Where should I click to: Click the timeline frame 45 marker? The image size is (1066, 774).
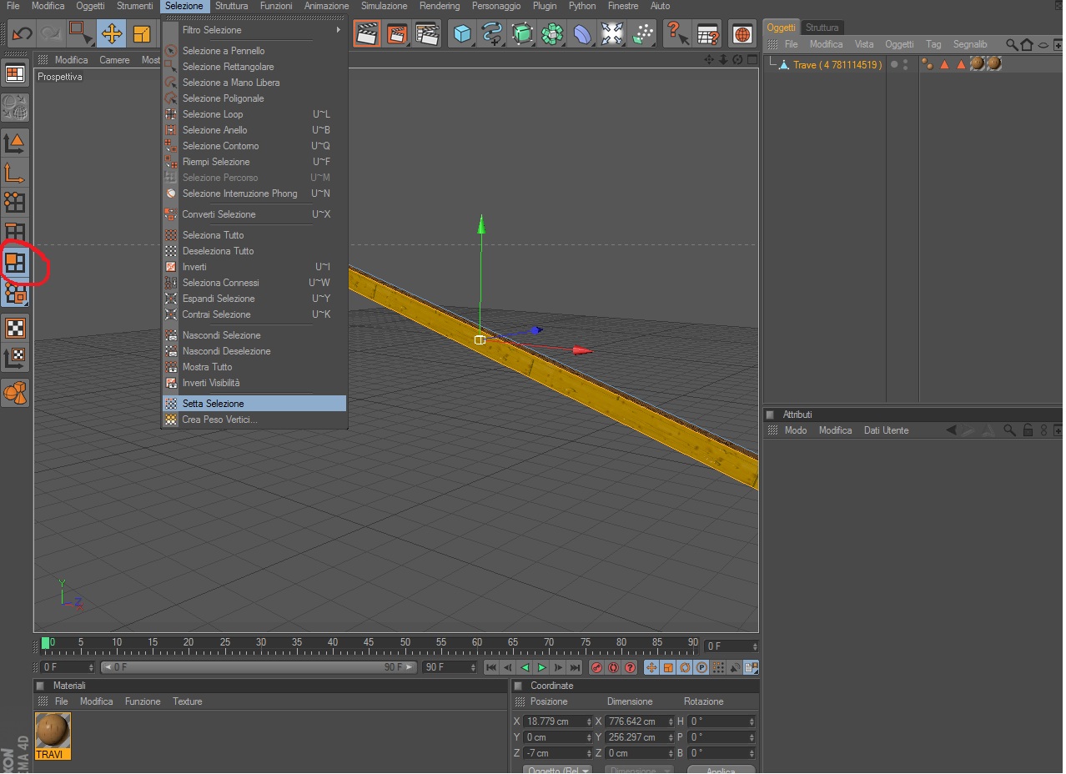point(369,643)
